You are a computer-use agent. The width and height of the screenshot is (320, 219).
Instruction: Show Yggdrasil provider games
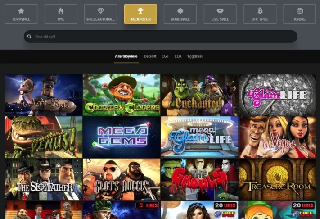(x=195, y=56)
